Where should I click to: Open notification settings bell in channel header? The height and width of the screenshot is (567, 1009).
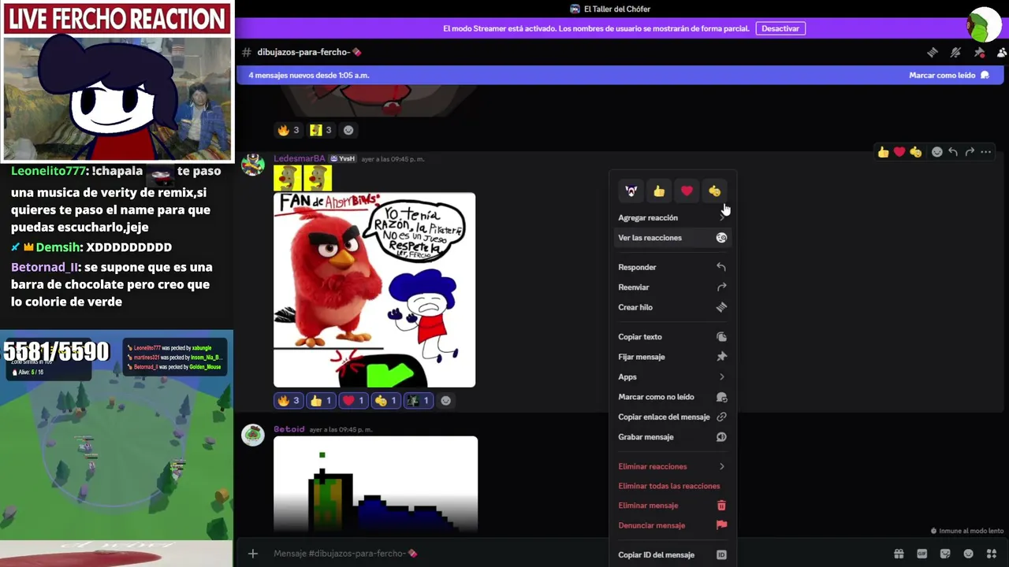[955, 52]
